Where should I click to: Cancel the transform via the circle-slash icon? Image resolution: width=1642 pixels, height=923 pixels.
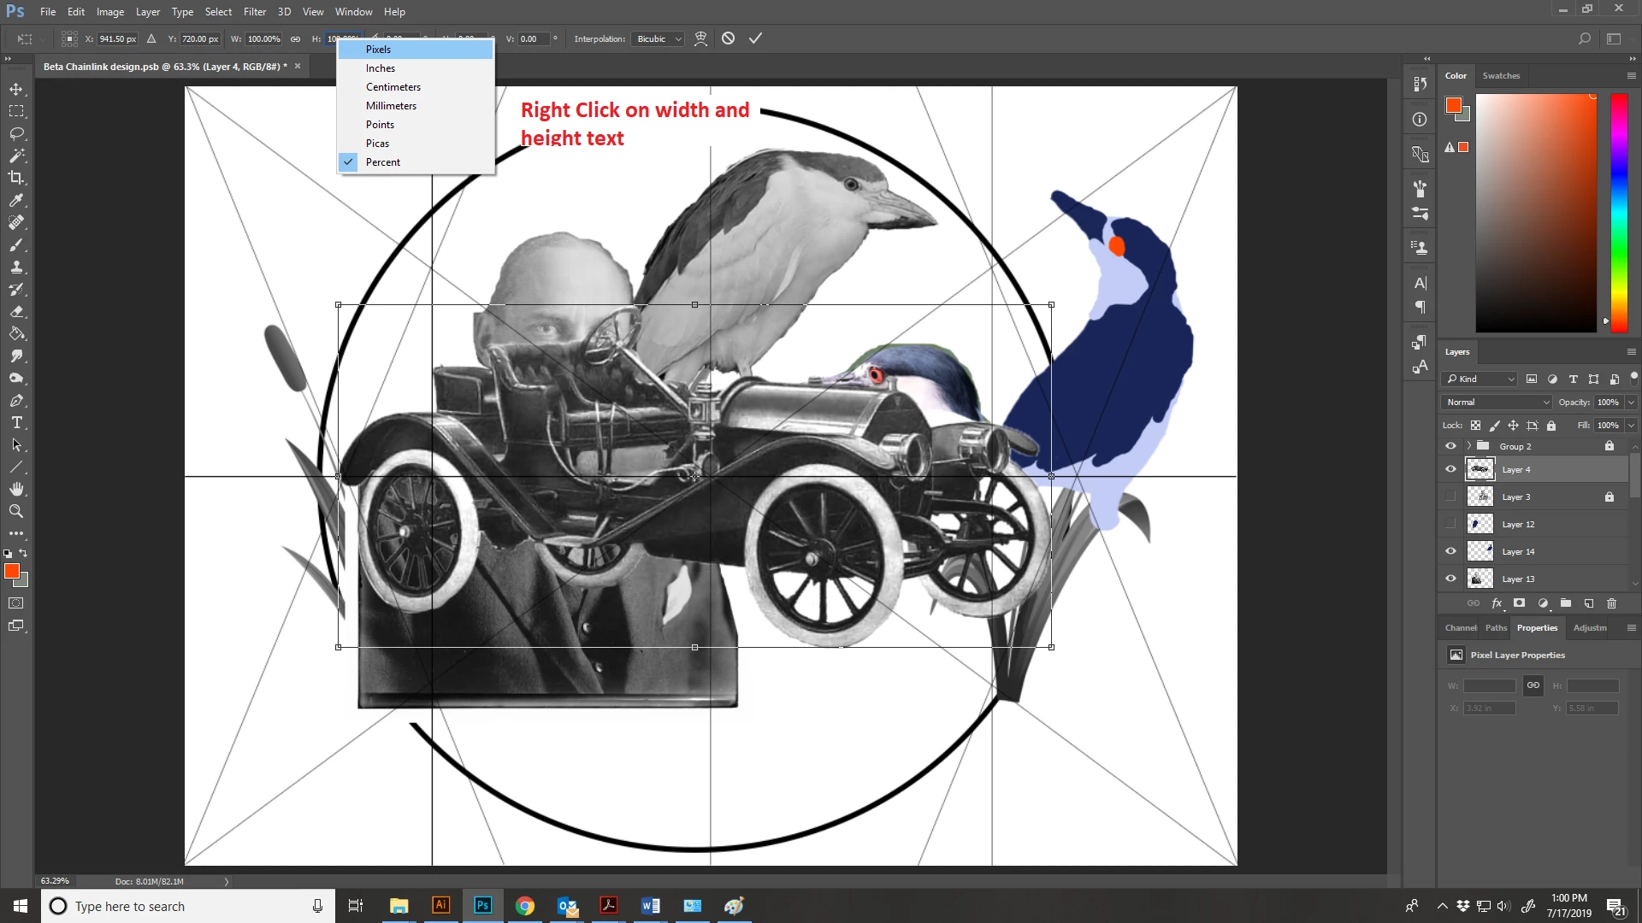tap(728, 38)
